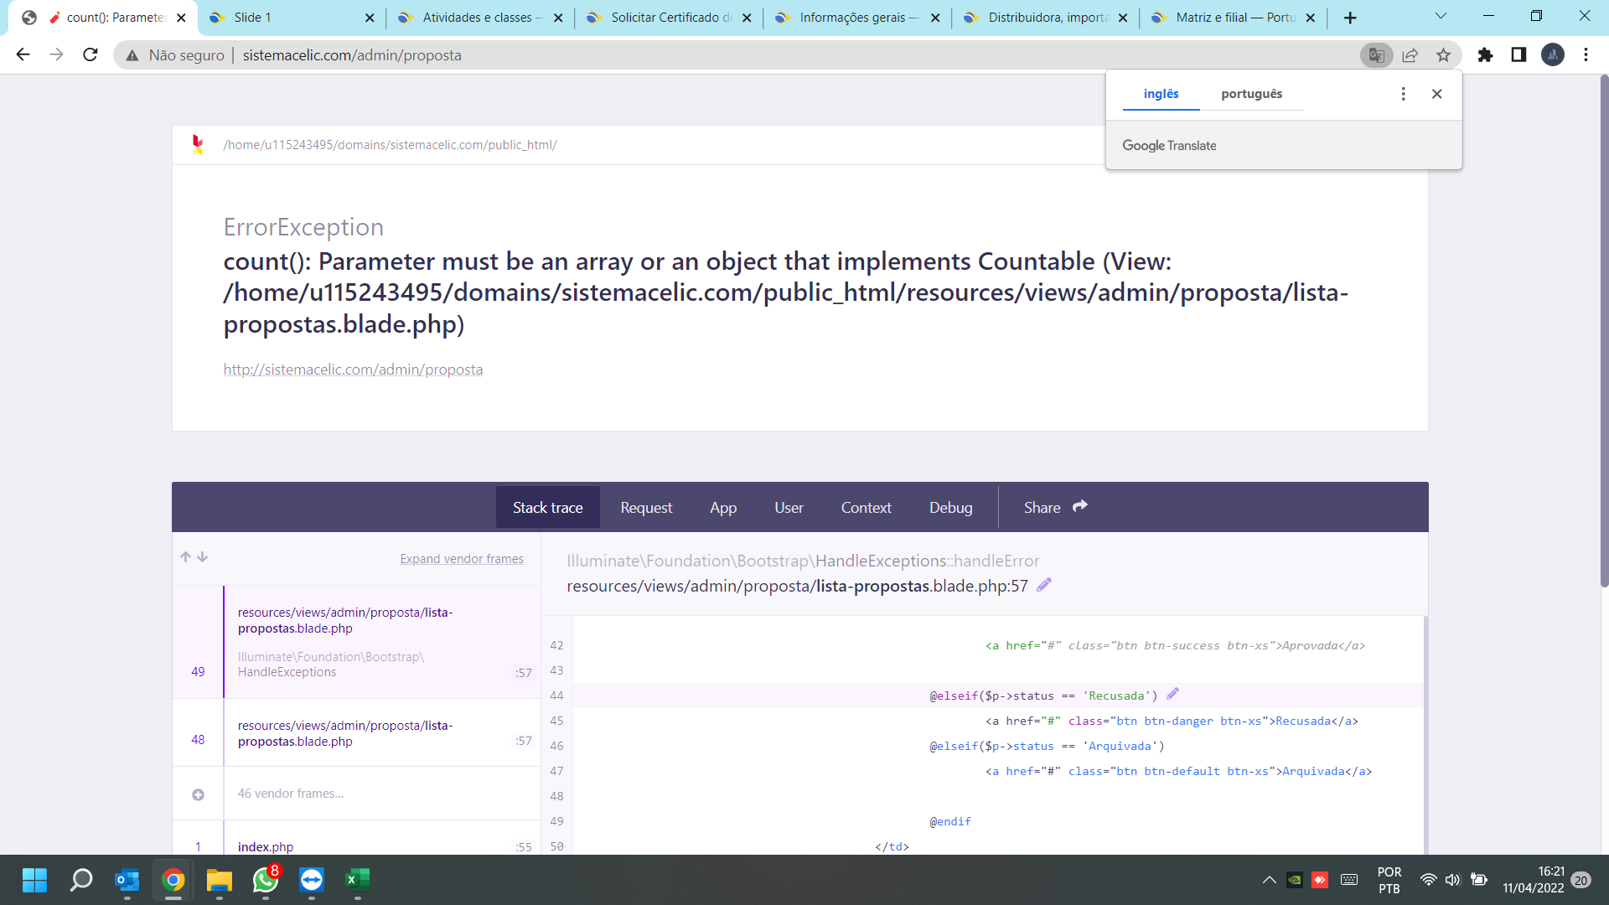Image resolution: width=1609 pixels, height=905 pixels.
Task: Click the pencil edit icon beside lista-propostas.blade.php:57
Action: pos(1044,586)
